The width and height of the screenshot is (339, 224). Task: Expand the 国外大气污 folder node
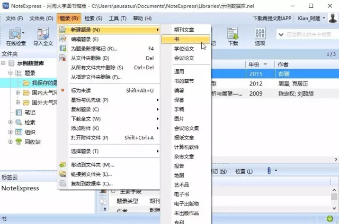pyautogui.click(x=17, y=102)
